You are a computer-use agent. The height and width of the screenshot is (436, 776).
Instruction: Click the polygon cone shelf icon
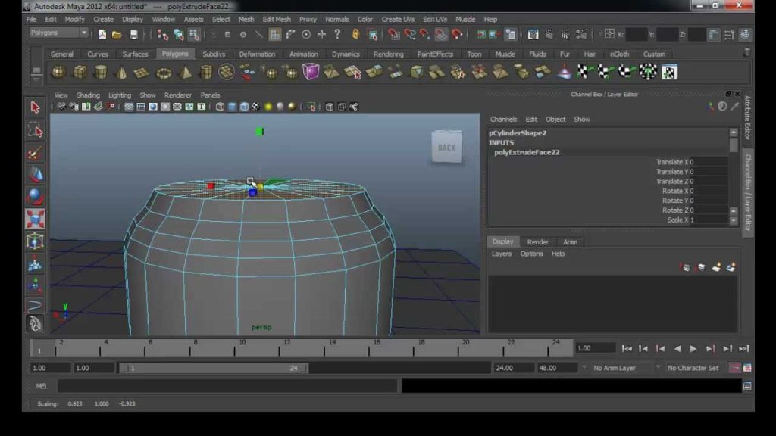121,73
